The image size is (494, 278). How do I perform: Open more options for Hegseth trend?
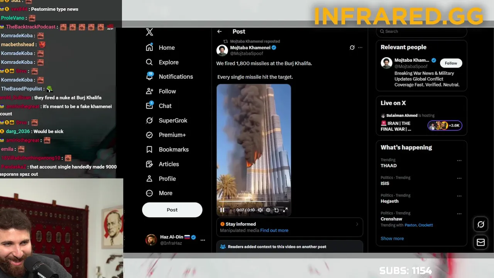coord(459,196)
